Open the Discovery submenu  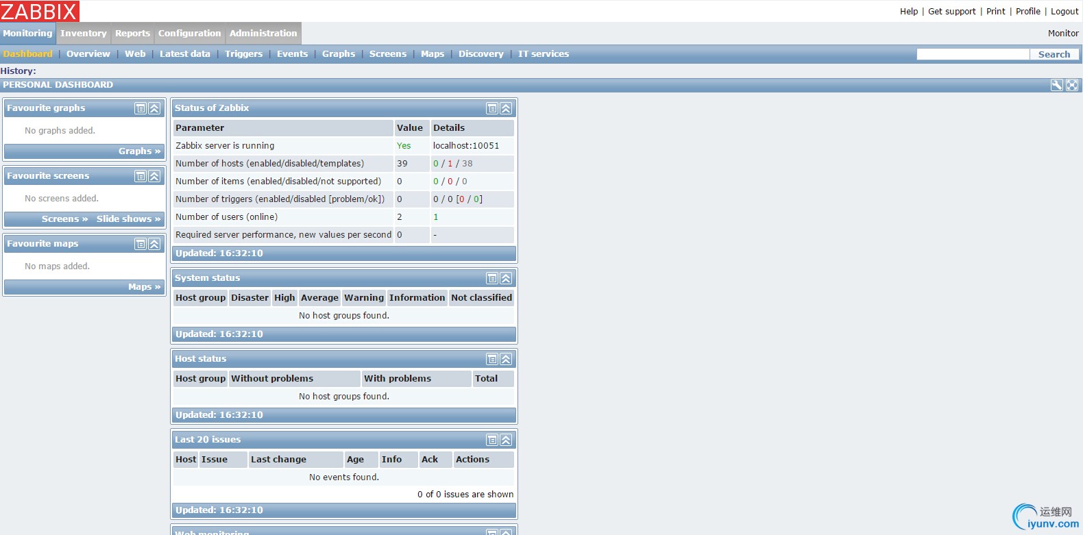(x=481, y=54)
